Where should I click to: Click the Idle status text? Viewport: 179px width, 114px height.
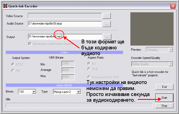point(8,99)
